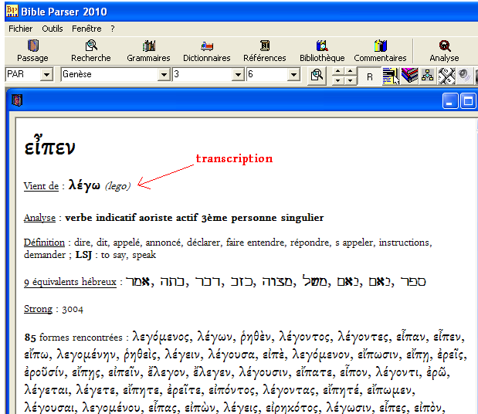Open the Commentaires tool
Viewport: 478px width, 414px height.
[380, 51]
